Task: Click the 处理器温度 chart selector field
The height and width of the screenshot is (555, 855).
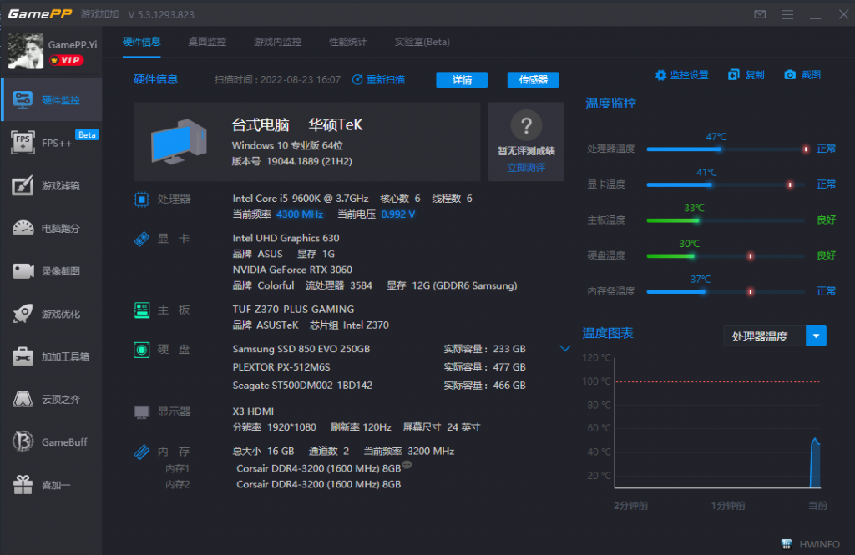Action: 775,336
